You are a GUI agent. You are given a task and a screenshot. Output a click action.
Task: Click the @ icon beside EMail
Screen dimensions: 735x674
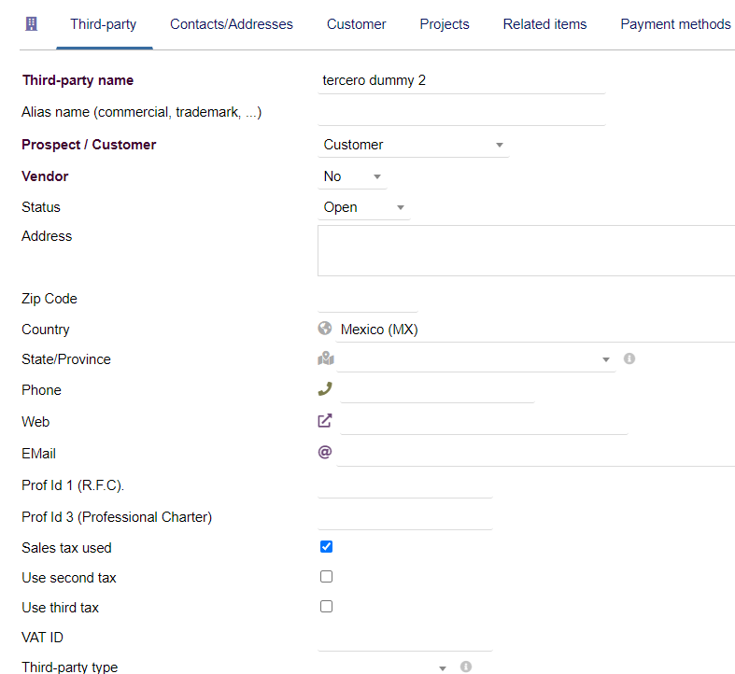point(325,453)
